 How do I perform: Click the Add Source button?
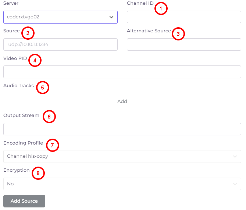(x=24, y=201)
